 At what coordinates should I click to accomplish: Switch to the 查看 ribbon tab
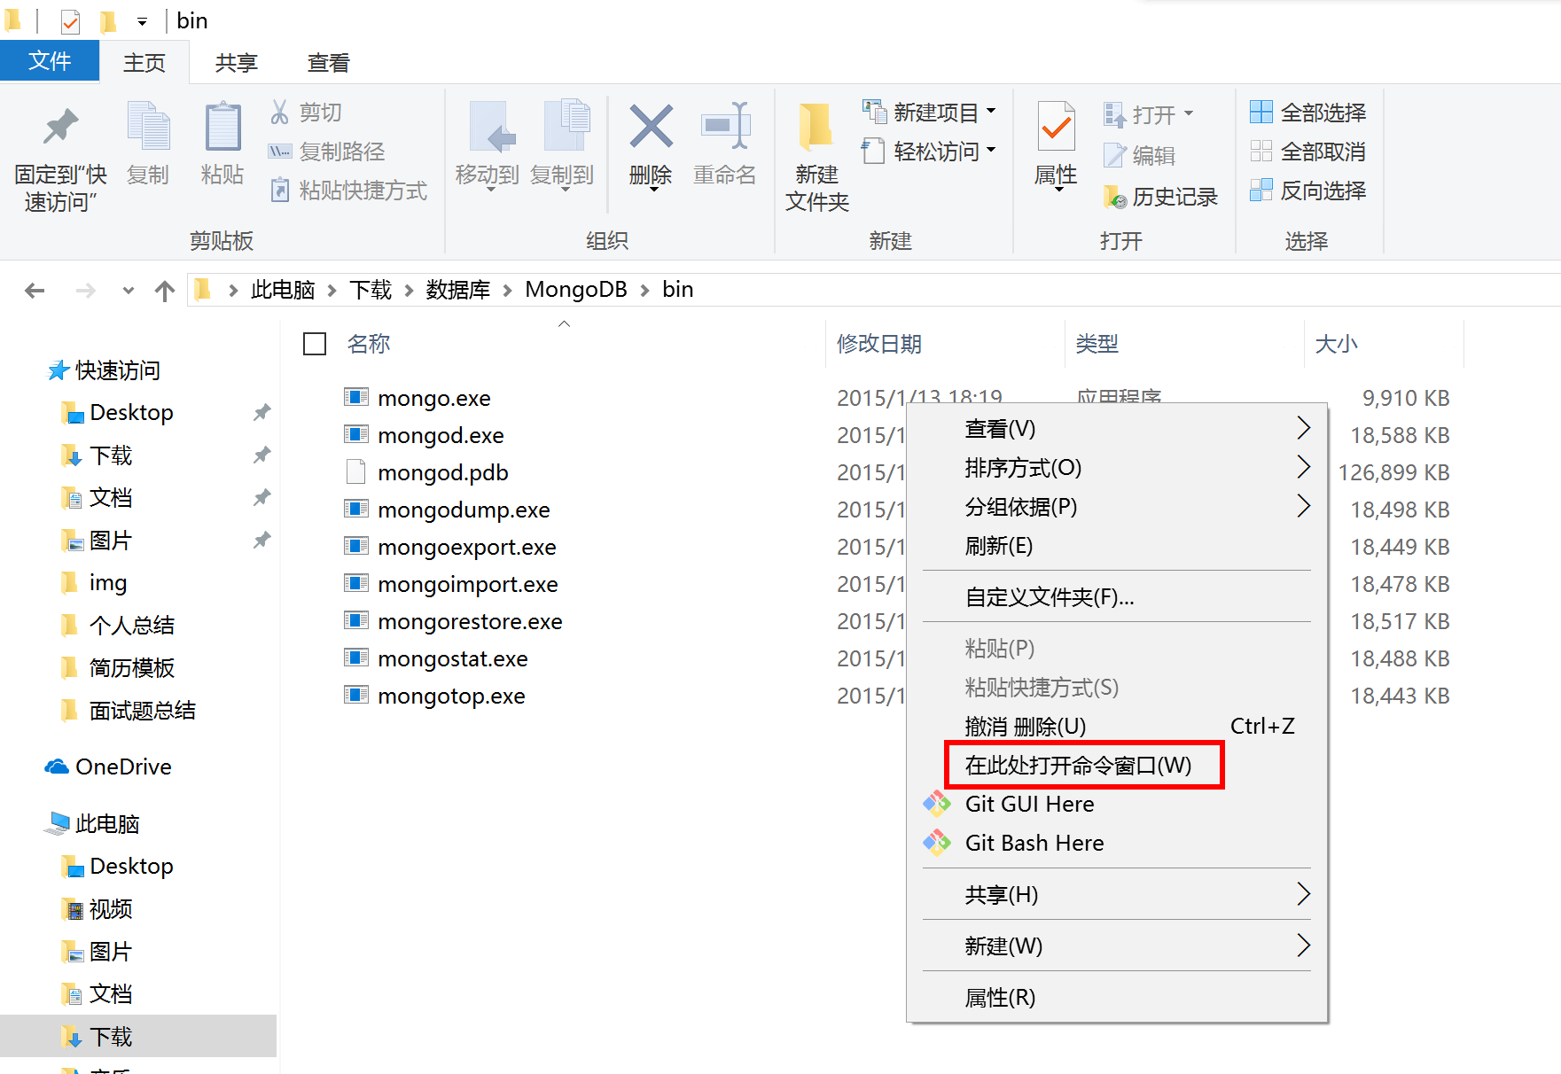(329, 63)
